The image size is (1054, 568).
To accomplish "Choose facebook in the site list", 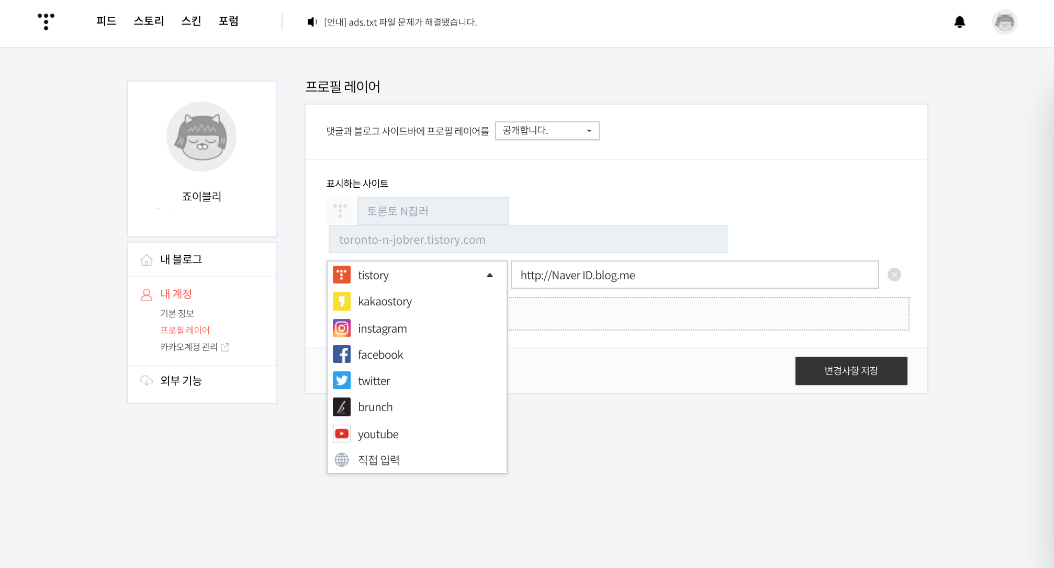I will tap(380, 355).
